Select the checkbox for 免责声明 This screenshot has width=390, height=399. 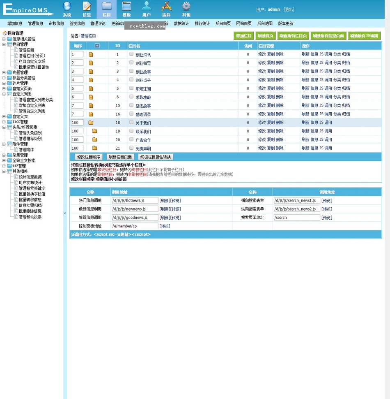131,148
